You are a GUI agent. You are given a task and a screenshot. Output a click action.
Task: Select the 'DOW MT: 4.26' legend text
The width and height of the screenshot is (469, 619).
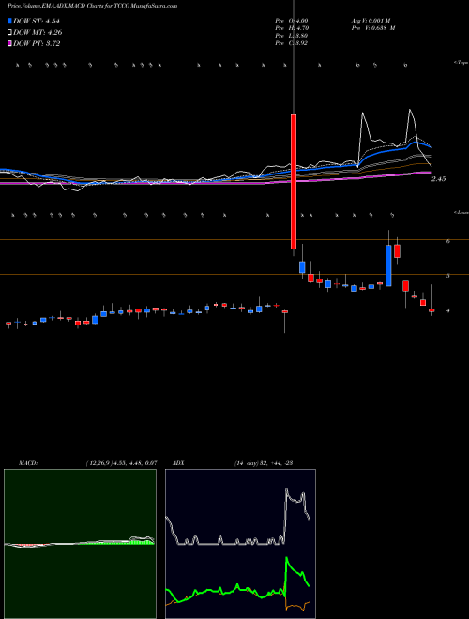(x=38, y=33)
